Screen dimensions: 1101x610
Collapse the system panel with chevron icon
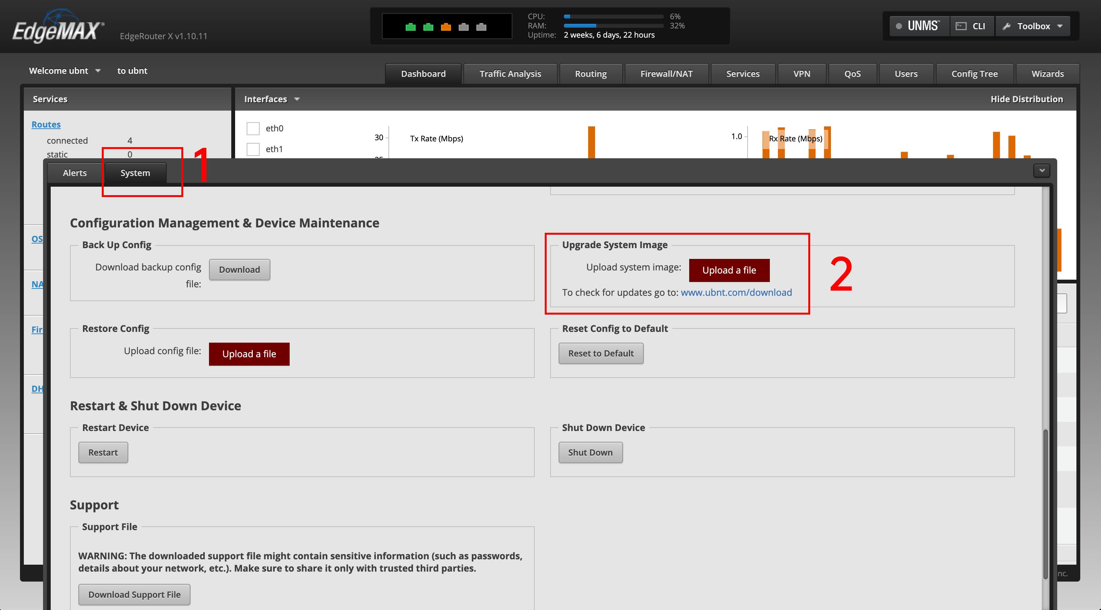[1041, 171]
